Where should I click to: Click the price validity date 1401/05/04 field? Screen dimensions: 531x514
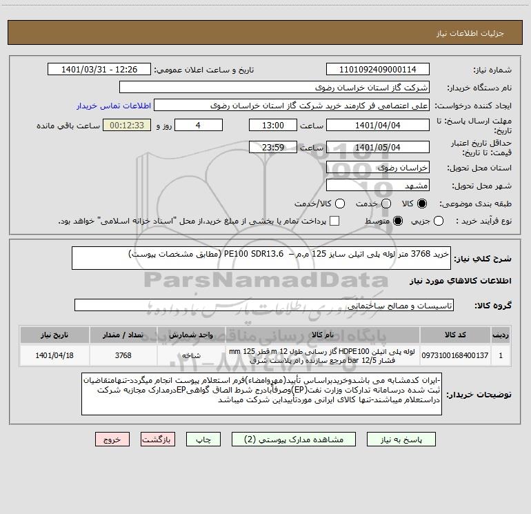378,147
